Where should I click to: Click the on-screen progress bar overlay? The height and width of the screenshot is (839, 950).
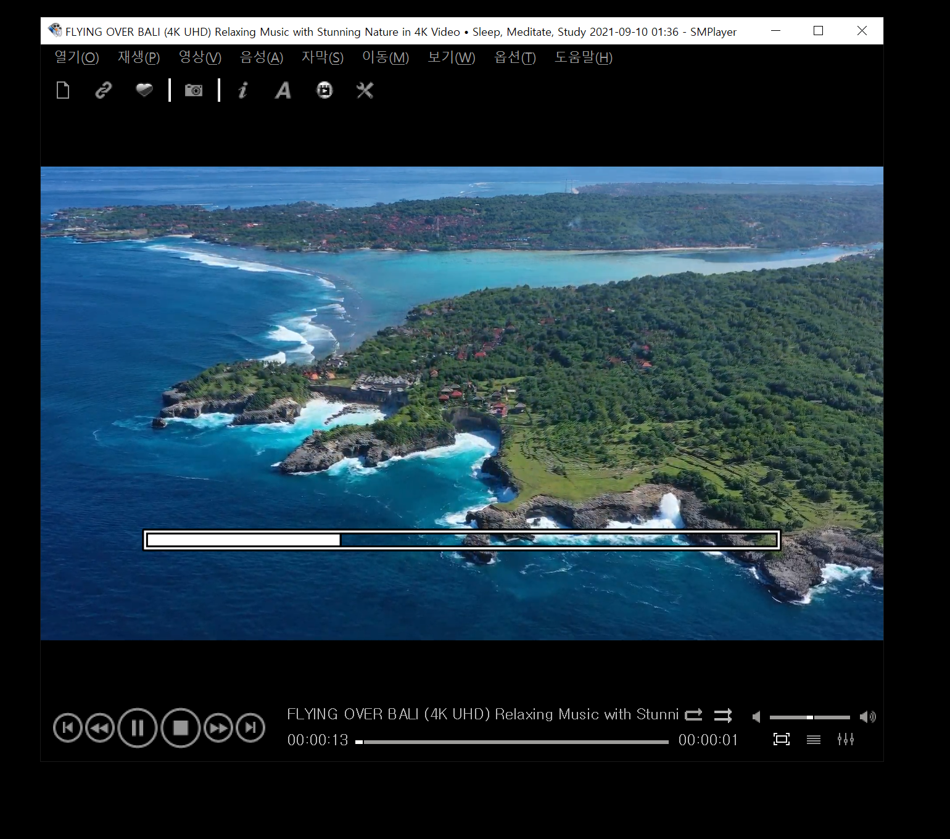461,540
